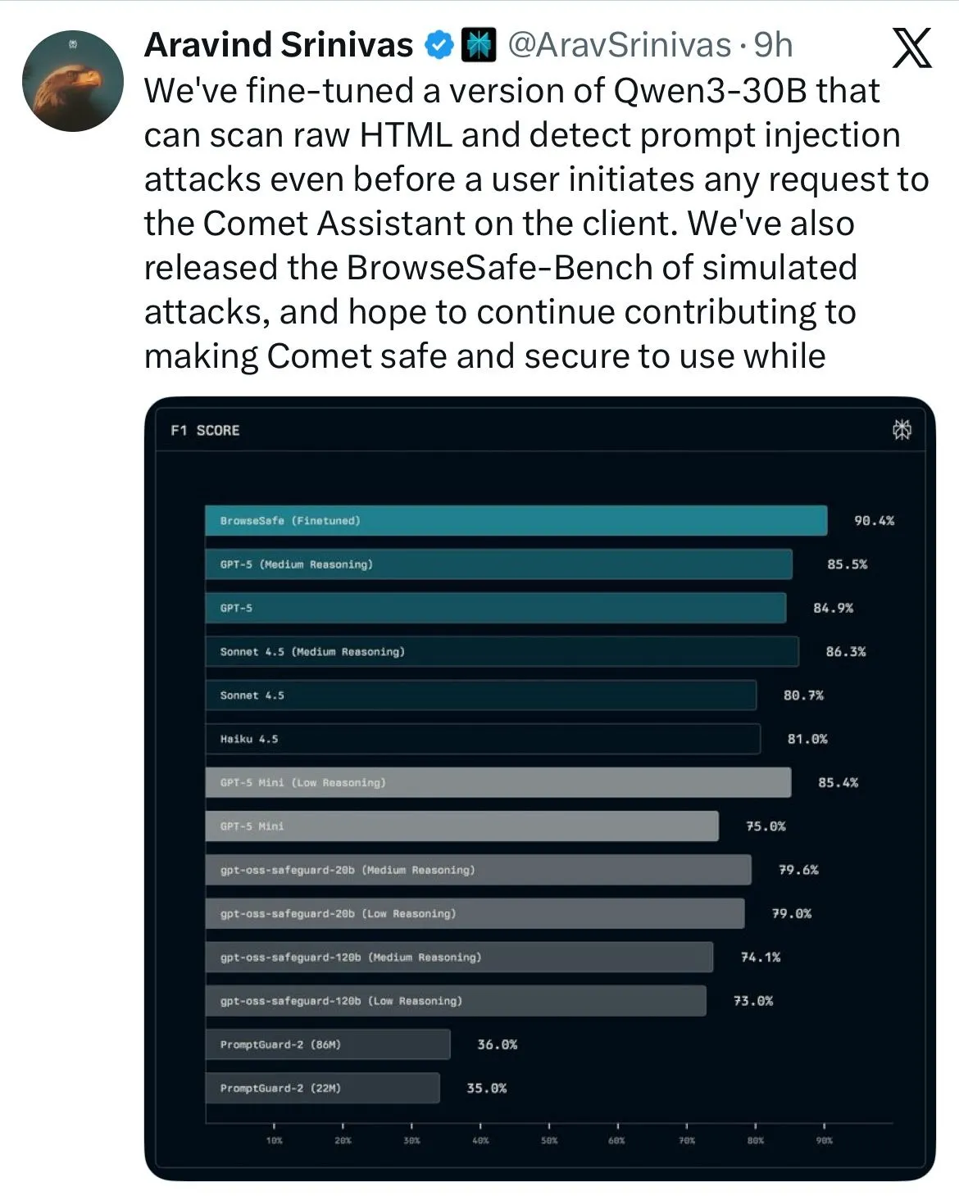The width and height of the screenshot is (959, 1200).
Task: Click the Perplexity affiliation badge beside the name
Action: click(x=479, y=46)
